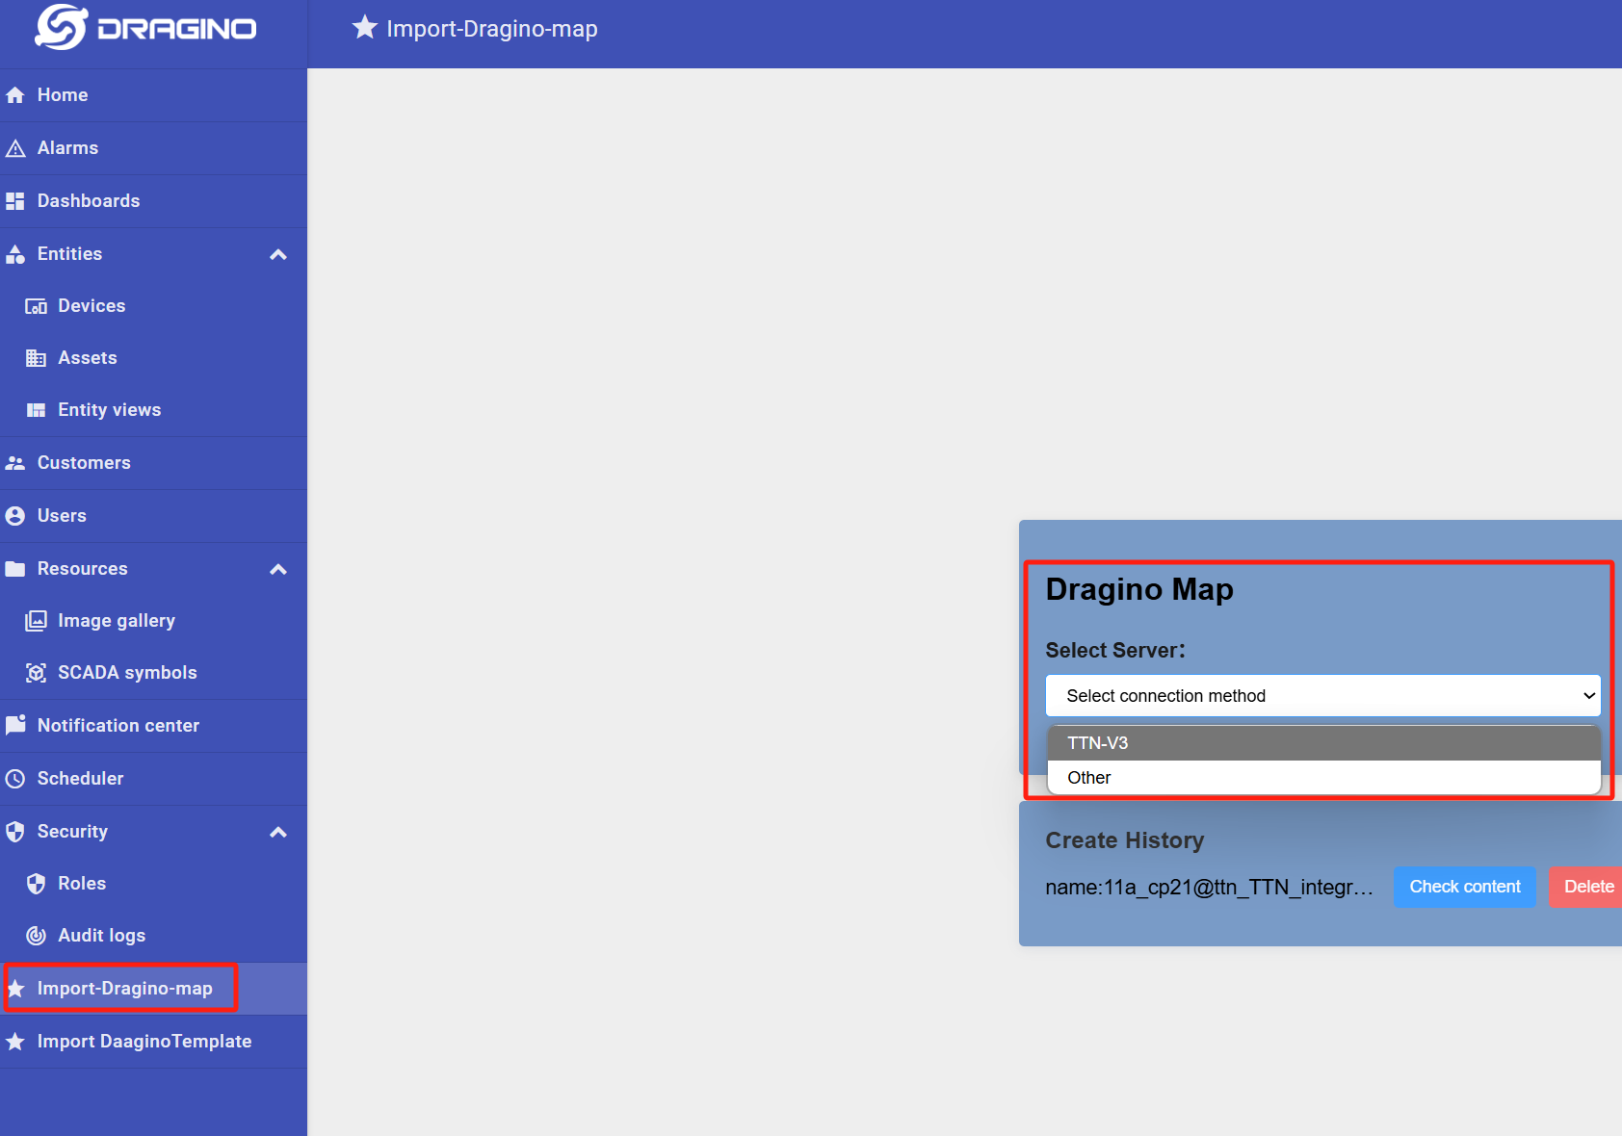This screenshot has height=1136, width=1622.
Task: Click the Security shield icon
Action: (x=15, y=832)
